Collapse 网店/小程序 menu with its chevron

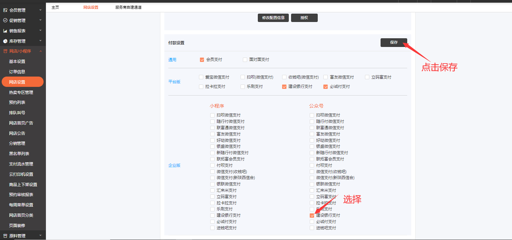click(x=41, y=51)
